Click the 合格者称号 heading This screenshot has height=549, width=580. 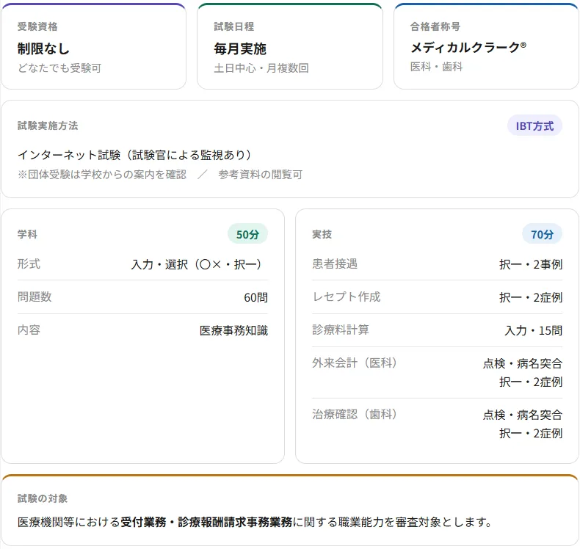point(435,26)
